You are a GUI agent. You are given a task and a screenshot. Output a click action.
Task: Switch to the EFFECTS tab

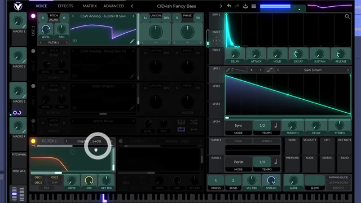65,6
